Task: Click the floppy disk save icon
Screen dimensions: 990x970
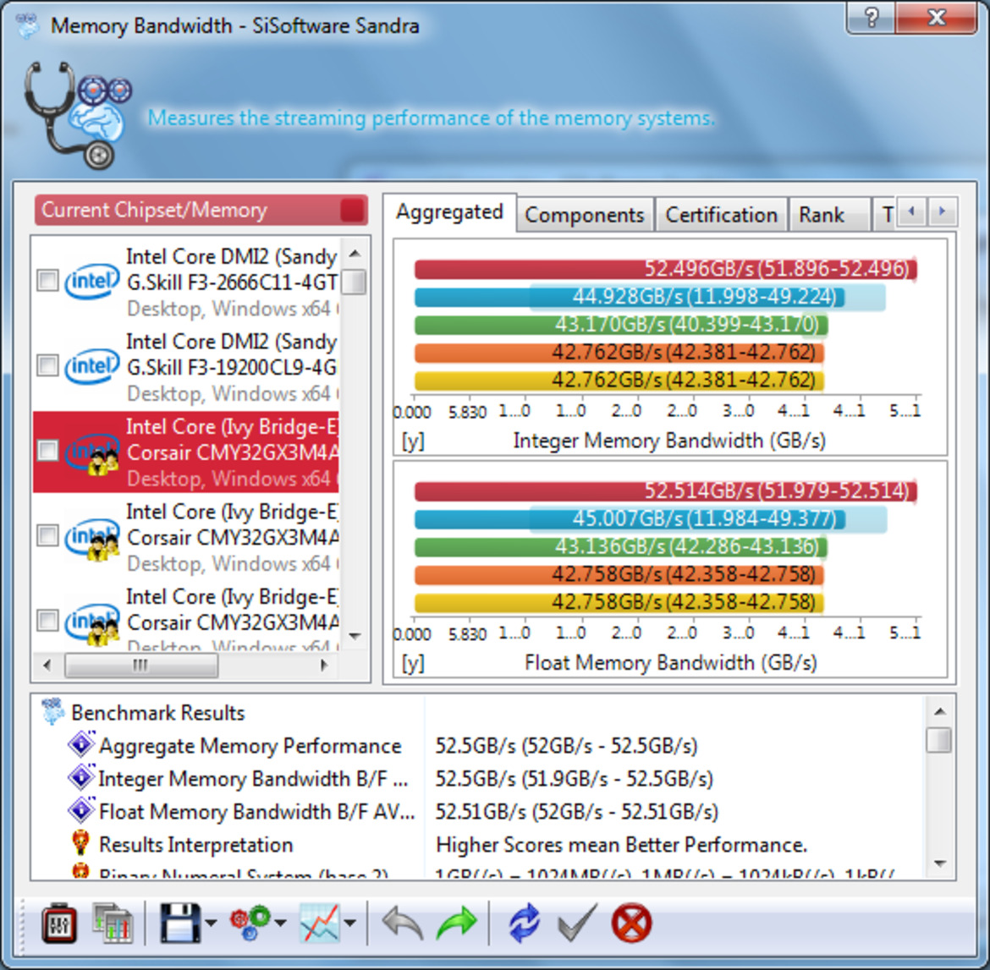Action: 180,924
